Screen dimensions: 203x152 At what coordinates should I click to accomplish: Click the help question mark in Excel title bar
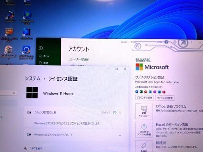pyautogui.click(x=192, y=42)
